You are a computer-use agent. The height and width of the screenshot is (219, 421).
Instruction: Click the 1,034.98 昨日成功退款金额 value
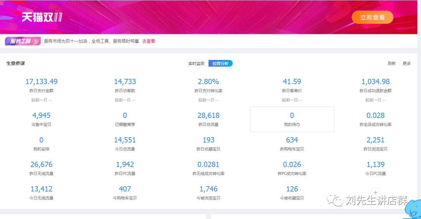tap(375, 81)
